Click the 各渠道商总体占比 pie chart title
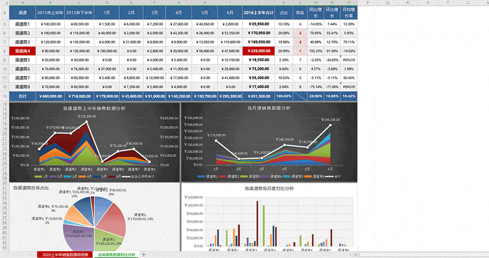The height and width of the screenshot is (258, 489). (31, 188)
